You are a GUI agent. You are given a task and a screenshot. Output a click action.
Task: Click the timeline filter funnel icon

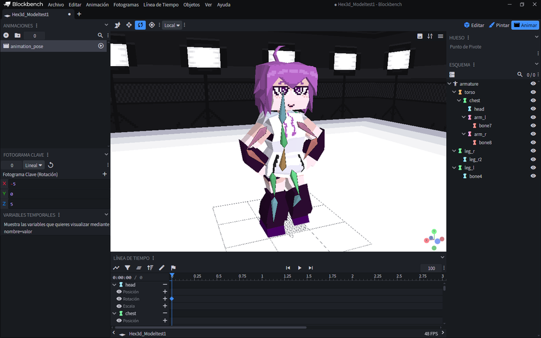point(127,268)
